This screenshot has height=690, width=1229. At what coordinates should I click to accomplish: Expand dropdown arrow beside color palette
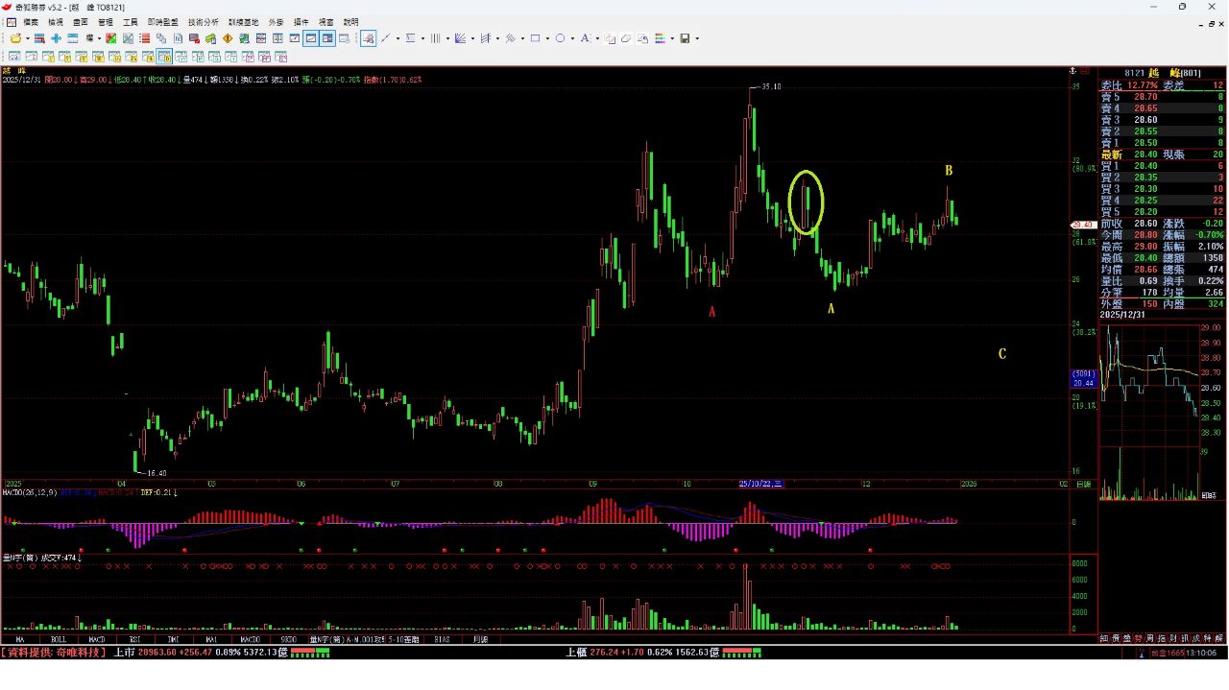[x=672, y=38]
